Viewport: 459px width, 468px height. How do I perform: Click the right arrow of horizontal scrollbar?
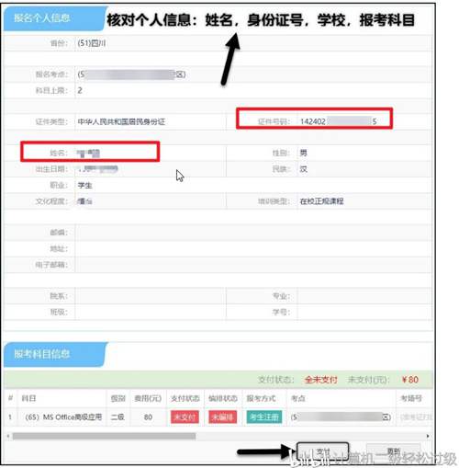coord(428,436)
